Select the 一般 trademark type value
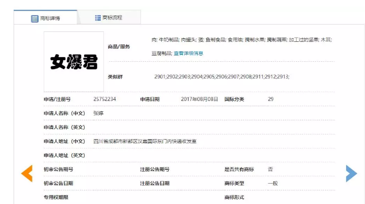 [273, 184]
